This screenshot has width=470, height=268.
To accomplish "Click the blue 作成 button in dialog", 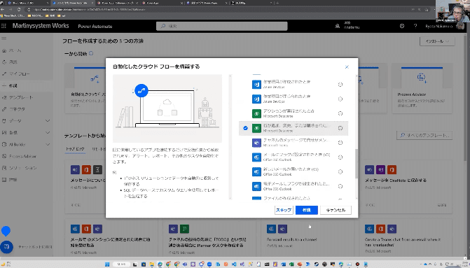I will click(x=306, y=210).
